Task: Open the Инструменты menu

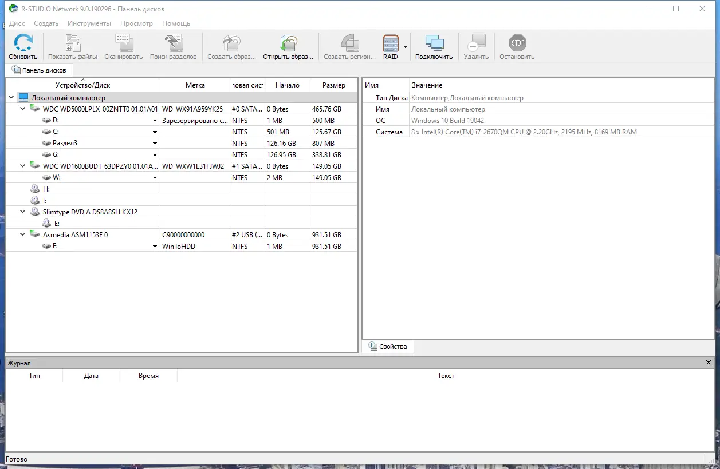Action: pyautogui.click(x=89, y=23)
